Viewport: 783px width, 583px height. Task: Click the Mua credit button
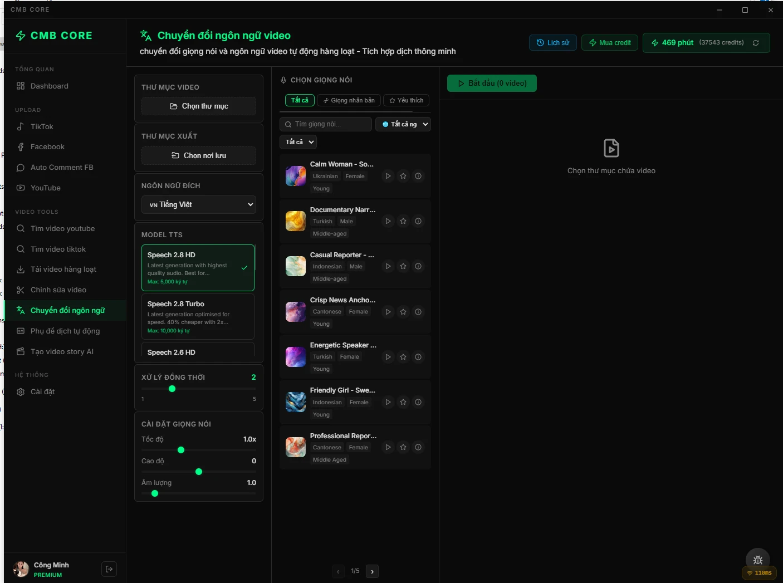(x=609, y=43)
